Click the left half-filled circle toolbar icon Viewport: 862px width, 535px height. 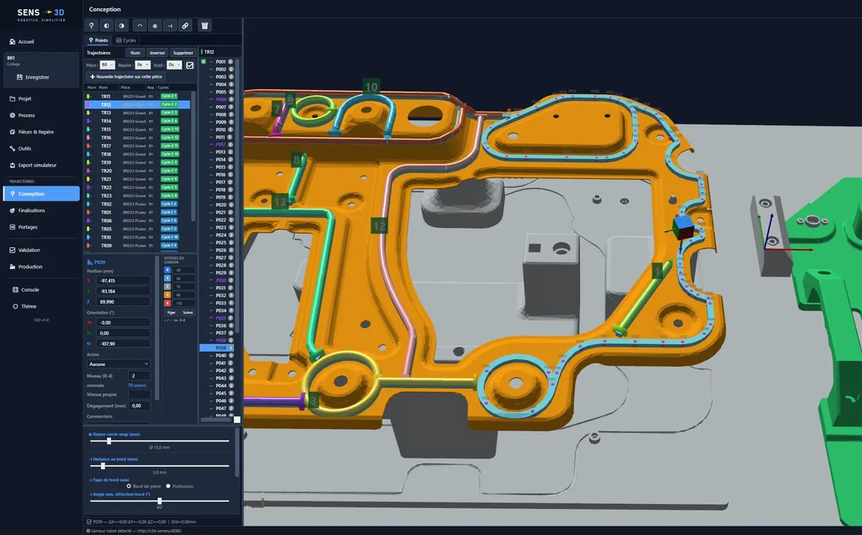tap(107, 26)
